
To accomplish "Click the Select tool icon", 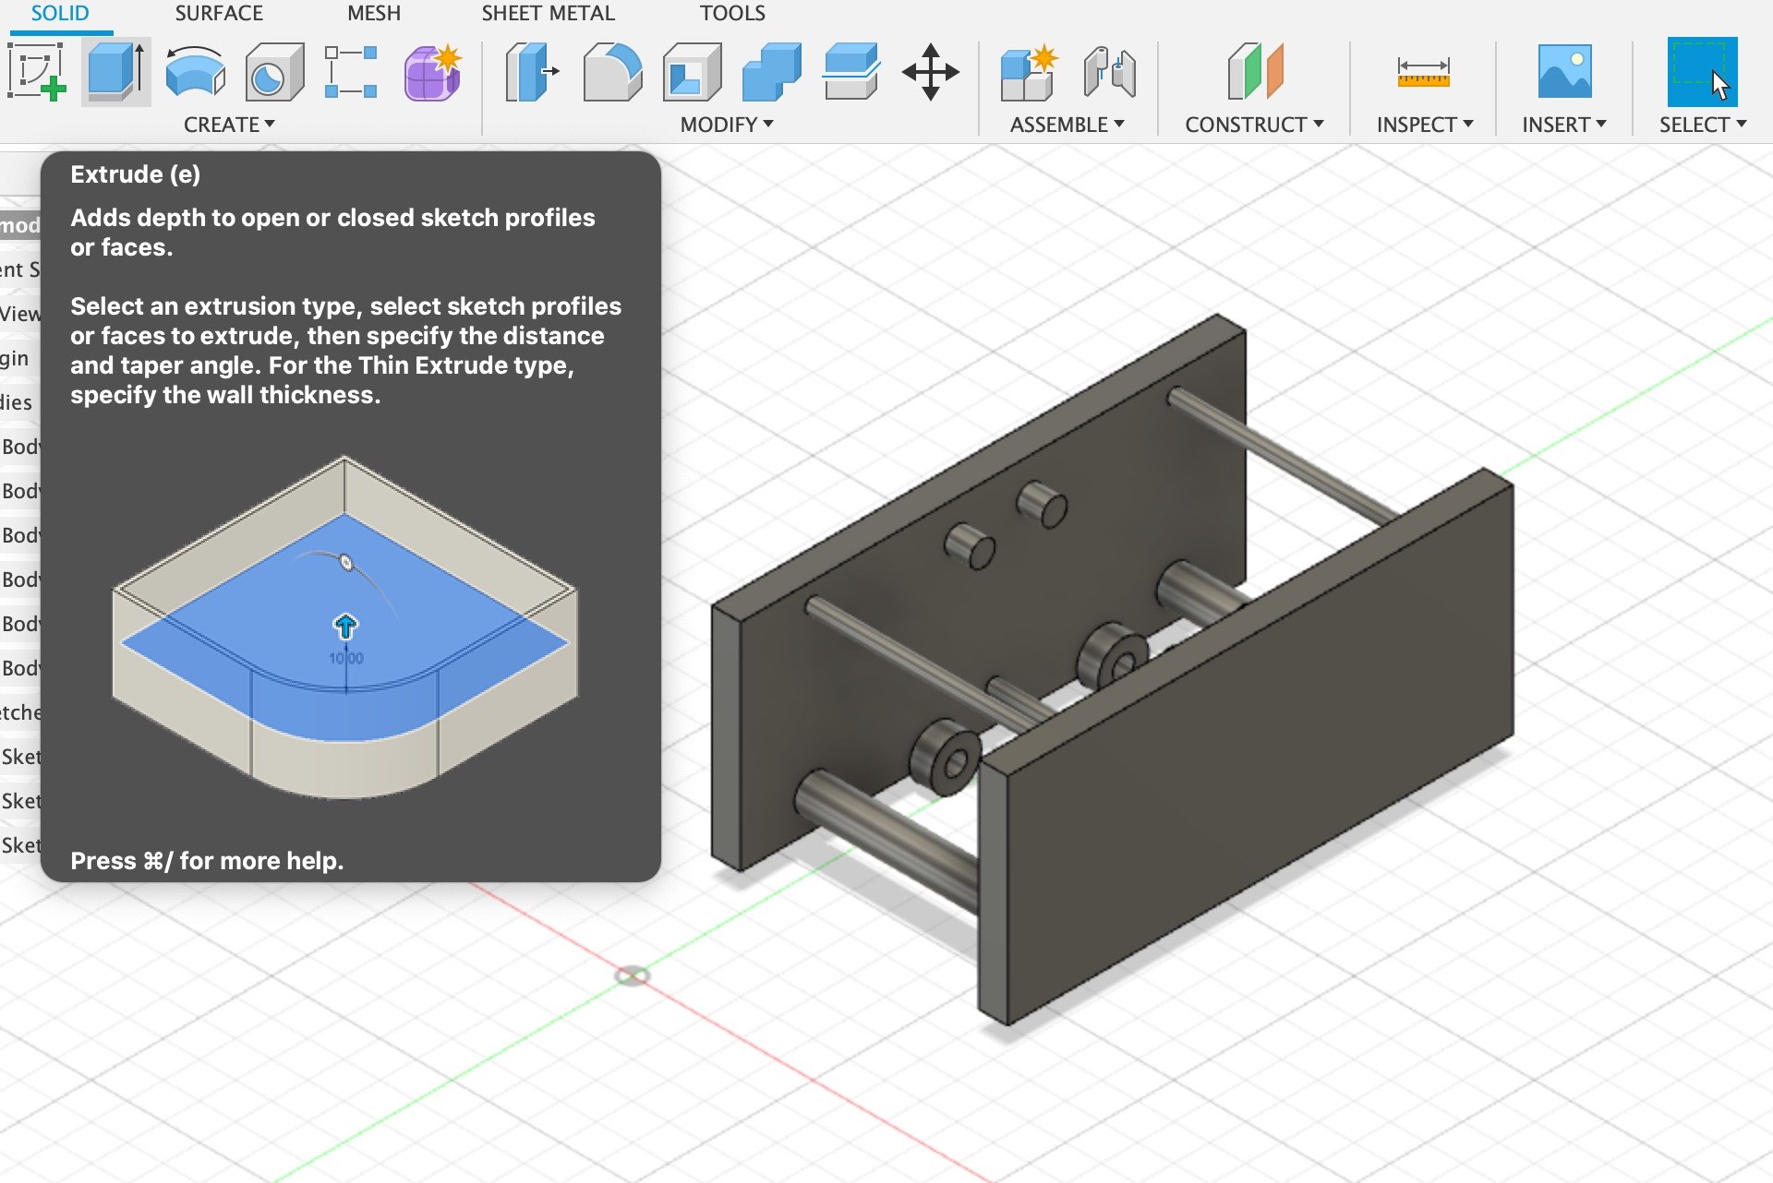I will pos(1702,71).
